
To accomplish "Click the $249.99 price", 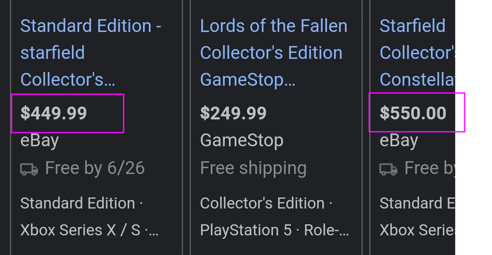I will (x=233, y=113).
